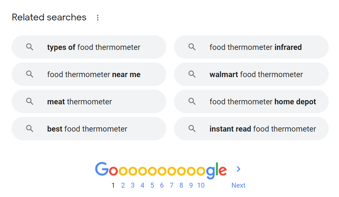Open results page 4
Viewport: 339px width, 197px height.
click(x=142, y=185)
